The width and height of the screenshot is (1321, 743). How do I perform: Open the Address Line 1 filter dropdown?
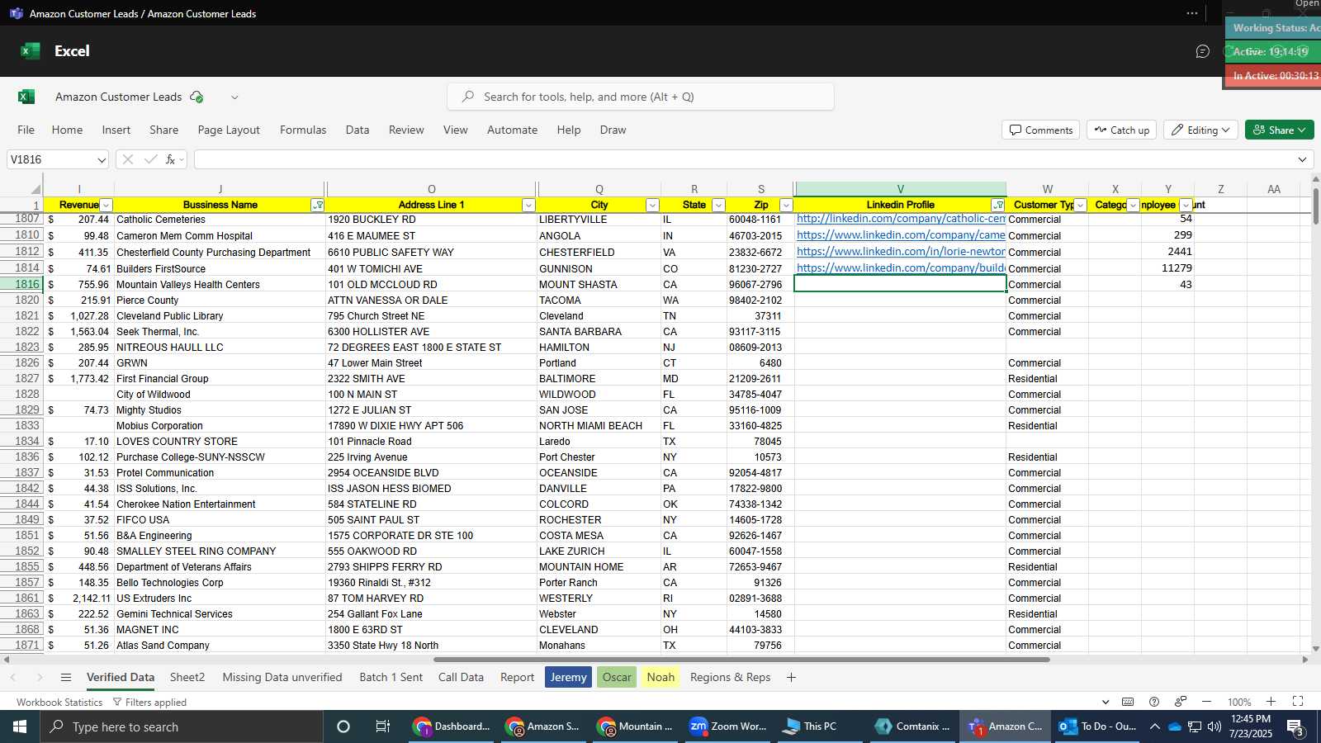528,206
